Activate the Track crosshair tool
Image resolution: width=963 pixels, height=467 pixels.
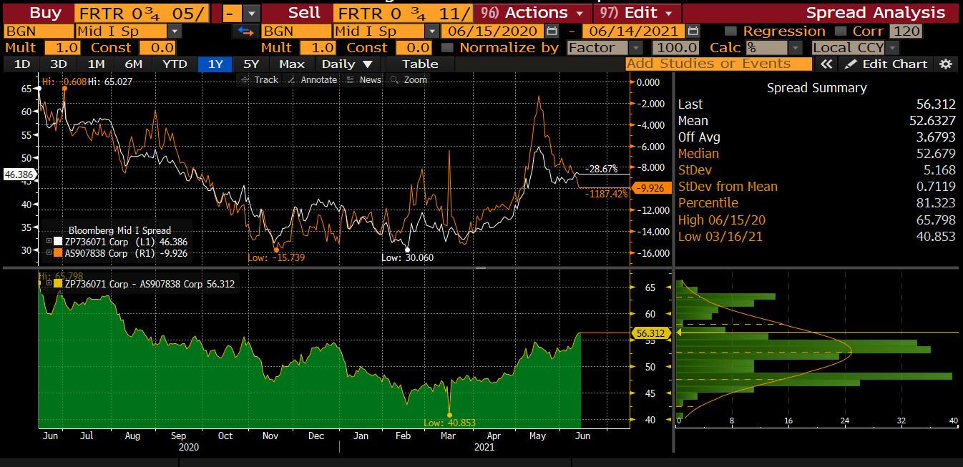260,79
